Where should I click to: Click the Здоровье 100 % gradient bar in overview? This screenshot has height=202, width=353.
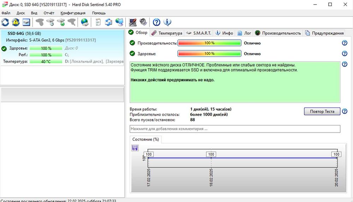209,54
